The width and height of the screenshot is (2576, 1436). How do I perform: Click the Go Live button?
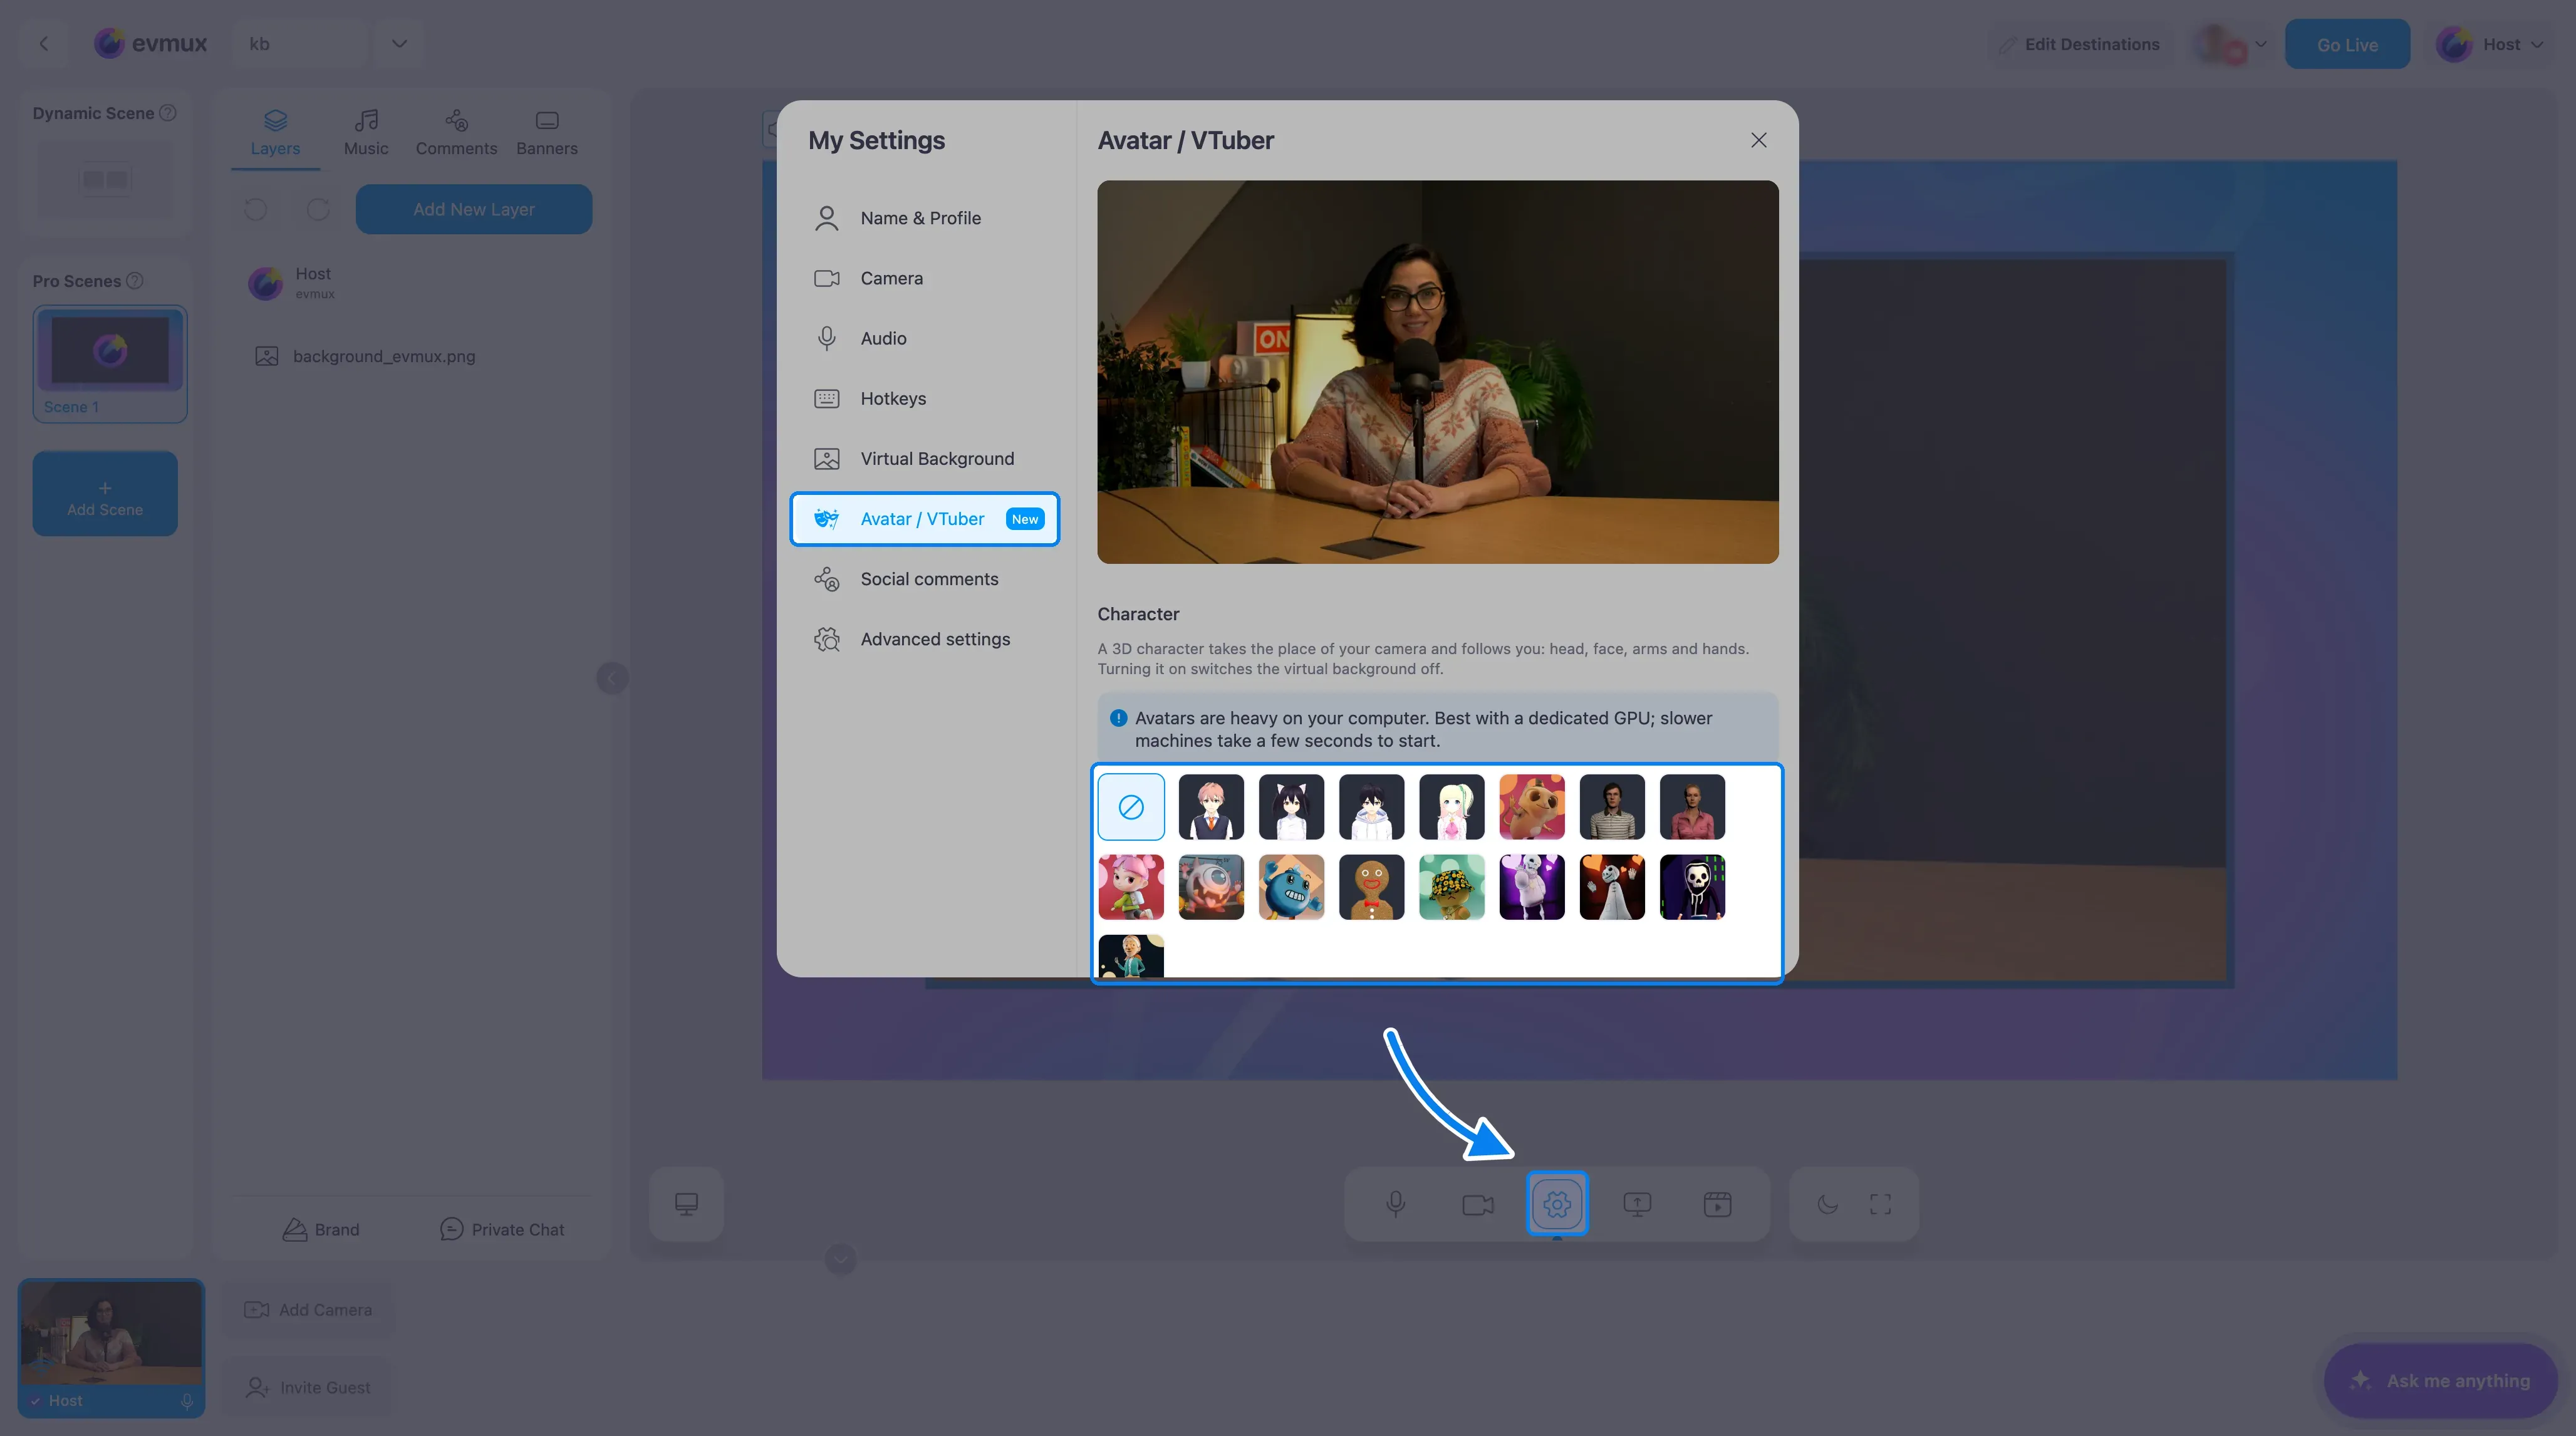pyautogui.click(x=2347, y=44)
